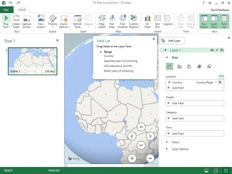232x174 pixels.
Task: Rotate map left with arrow button
Action: coord(132,136)
